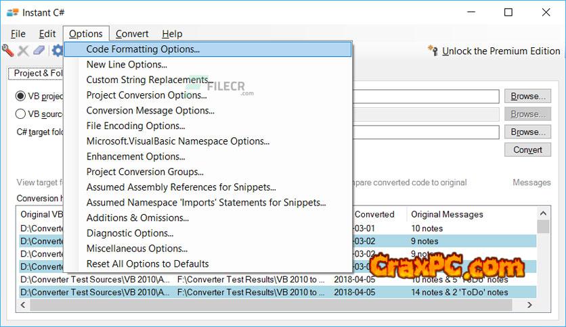The height and width of the screenshot is (327, 566).
Task: Click the key icon beside Unlock Premium
Action: point(433,51)
